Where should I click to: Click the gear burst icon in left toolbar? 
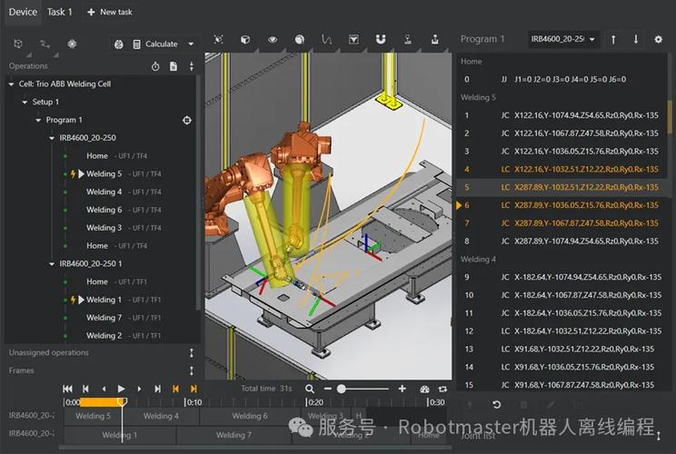(x=72, y=44)
